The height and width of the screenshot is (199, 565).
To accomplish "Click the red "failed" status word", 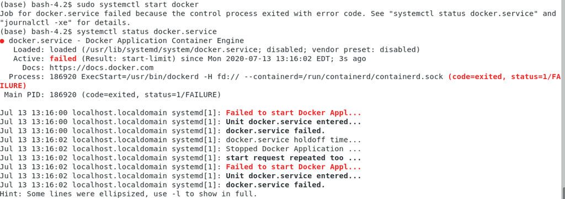I will pyautogui.click(x=63, y=59).
